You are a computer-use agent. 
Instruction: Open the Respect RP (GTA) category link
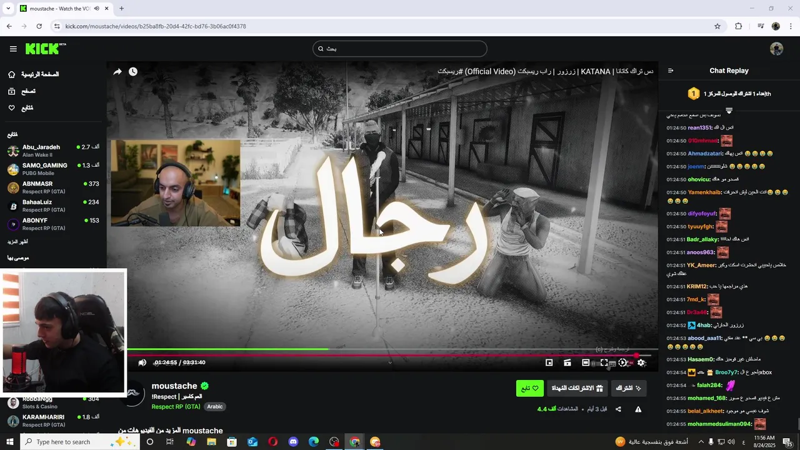[176, 407]
